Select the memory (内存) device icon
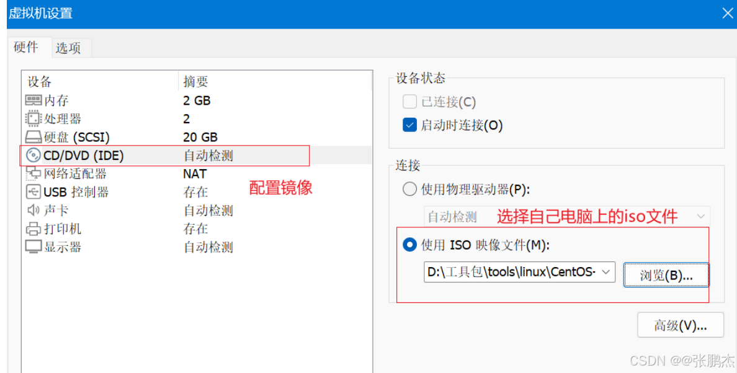Screen dimensions: 737x373 click(33, 100)
